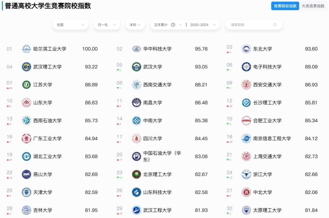Click the search magnifier icon
This screenshot has height=218, width=329.
pos(275,25)
